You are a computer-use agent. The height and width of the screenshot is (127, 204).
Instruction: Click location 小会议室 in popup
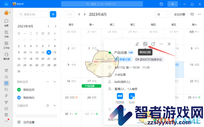[x=120, y=75]
